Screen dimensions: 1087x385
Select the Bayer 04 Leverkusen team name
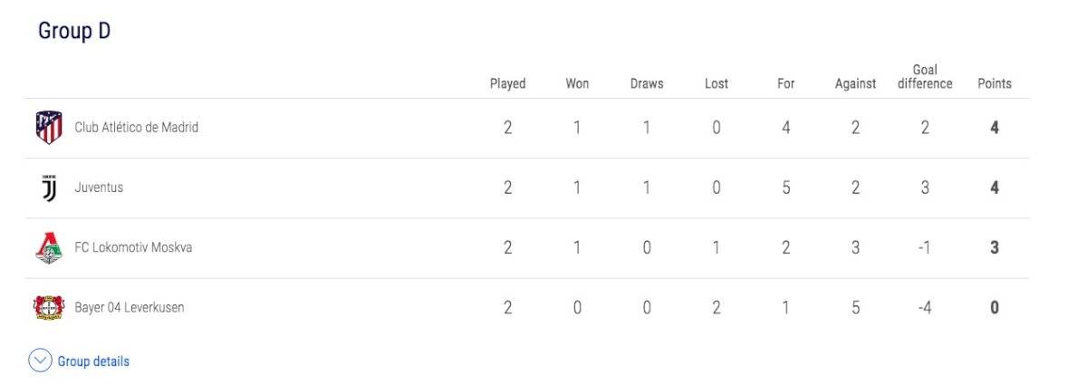(130, 307)
